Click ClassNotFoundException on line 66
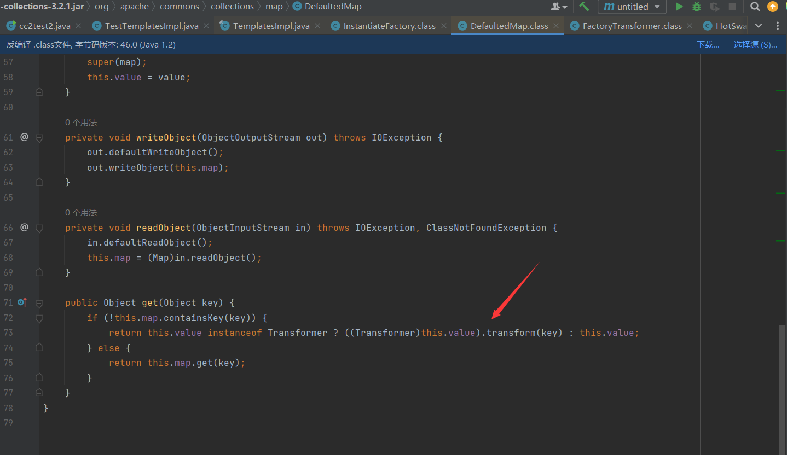The image size is (787, 455). tap(486, 227)
